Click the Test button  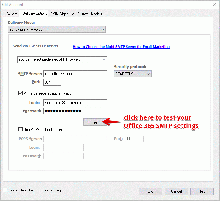click(95, 122)
